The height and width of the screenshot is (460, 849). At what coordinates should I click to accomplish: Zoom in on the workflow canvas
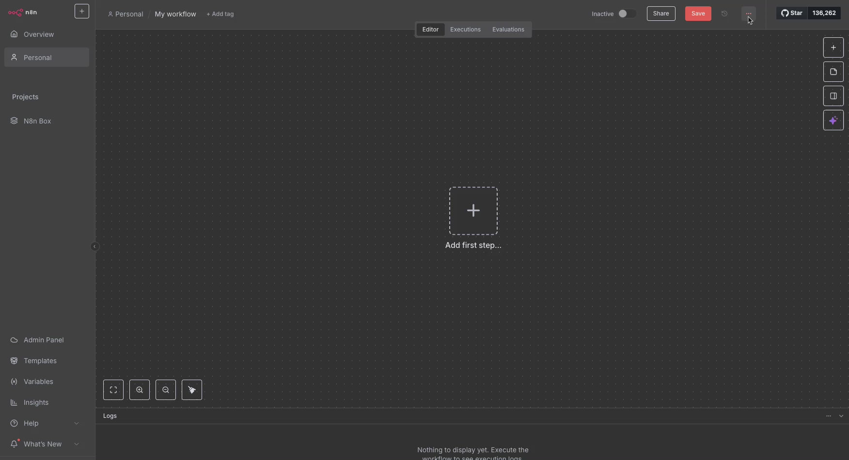coord(140,390)
